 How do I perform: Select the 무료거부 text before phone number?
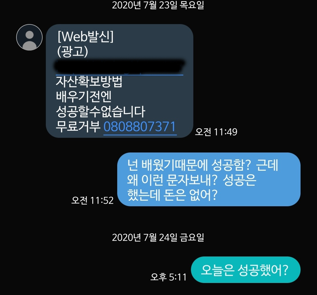coord(78,127)
